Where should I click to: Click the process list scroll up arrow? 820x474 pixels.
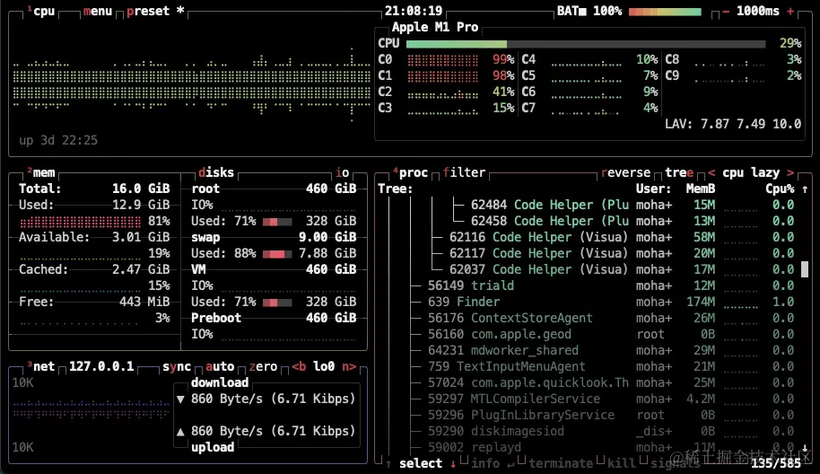coord(805,189)
